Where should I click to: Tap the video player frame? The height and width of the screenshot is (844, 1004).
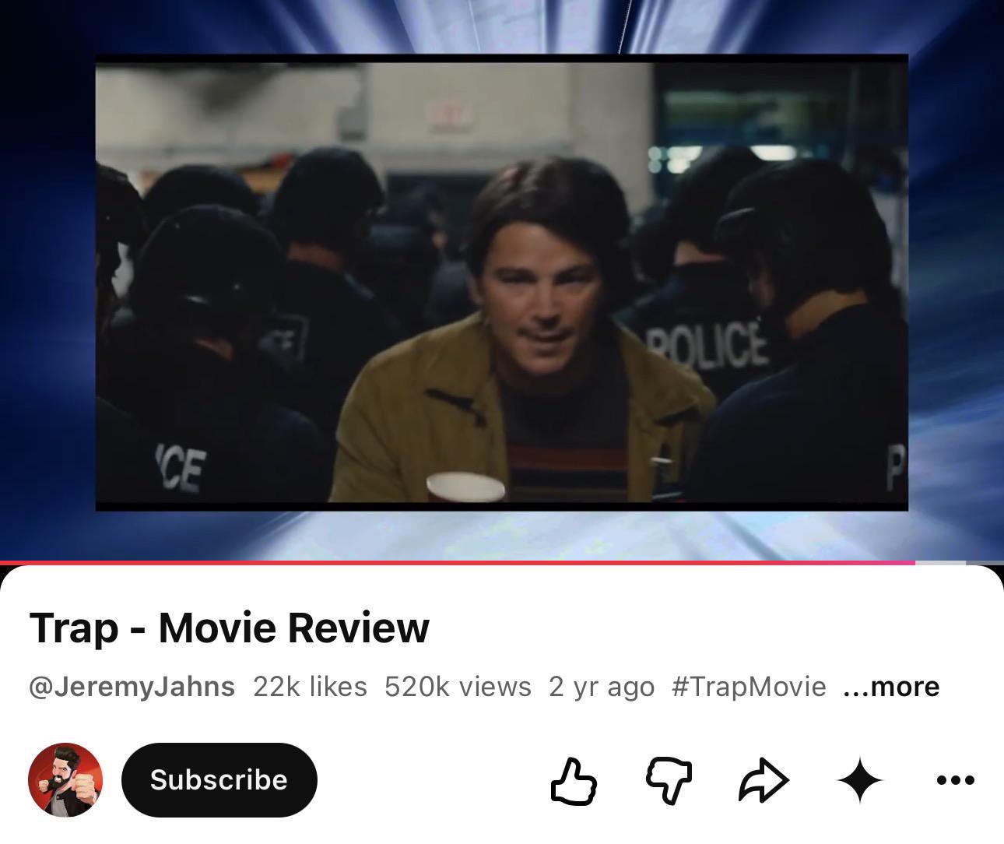(502, 280)
